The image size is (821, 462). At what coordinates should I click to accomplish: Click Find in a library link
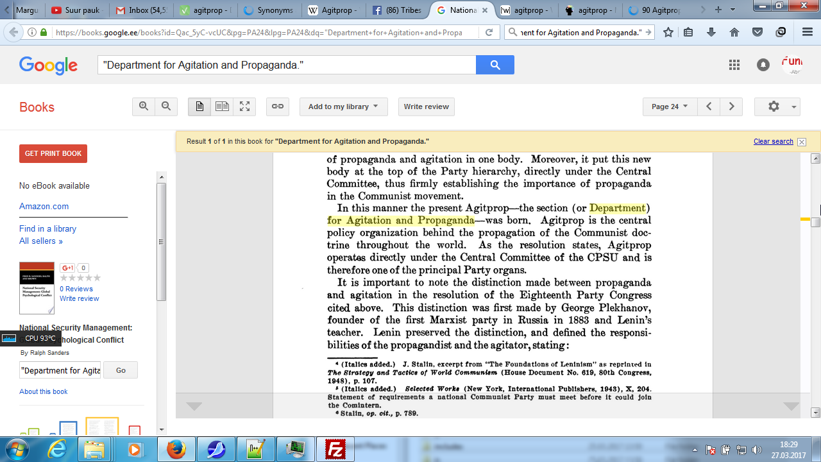[x=47, y=228]
